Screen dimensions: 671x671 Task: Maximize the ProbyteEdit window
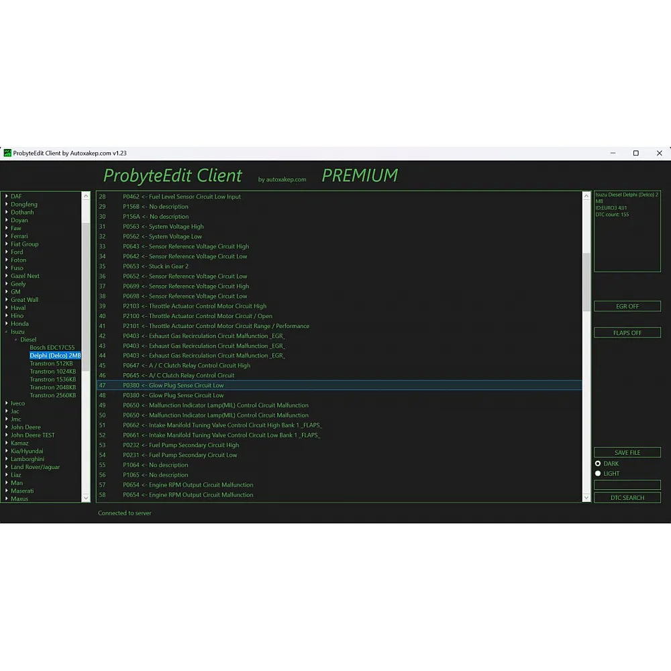click(x=635, y=153)
